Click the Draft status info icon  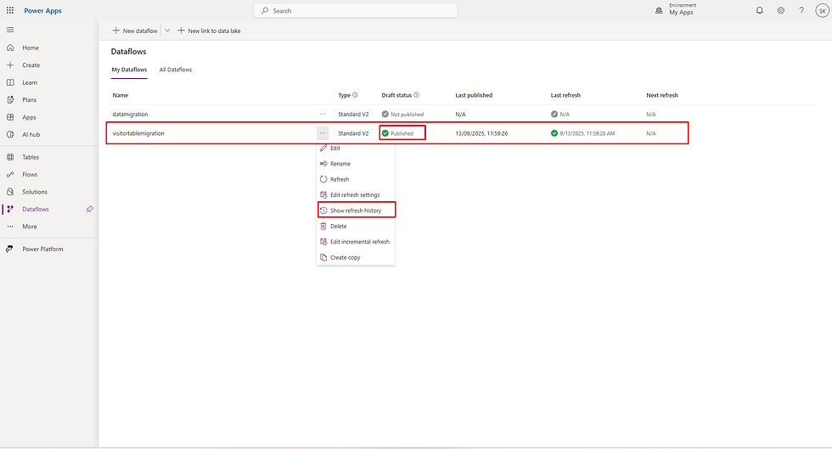tap(416, 95)
